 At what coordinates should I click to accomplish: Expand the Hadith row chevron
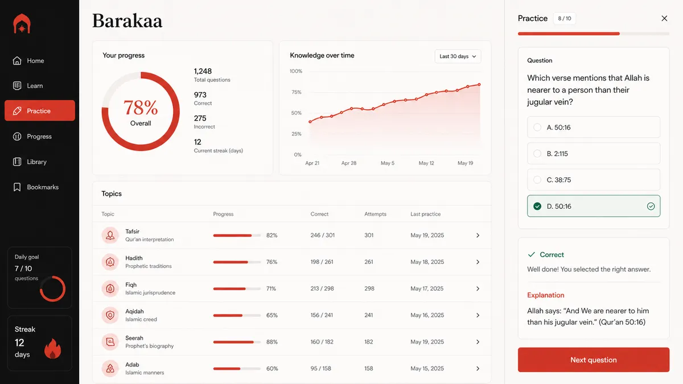click(x=478, y=262)
